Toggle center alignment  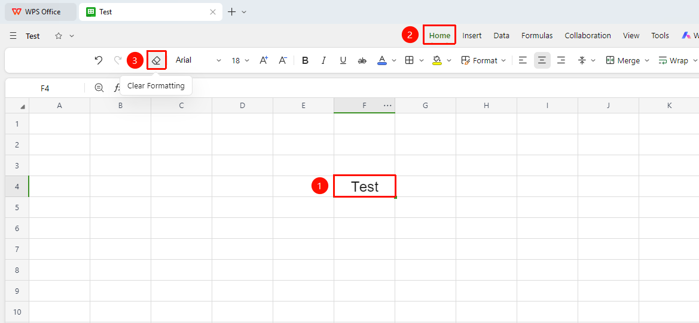[x=542, y=60]
